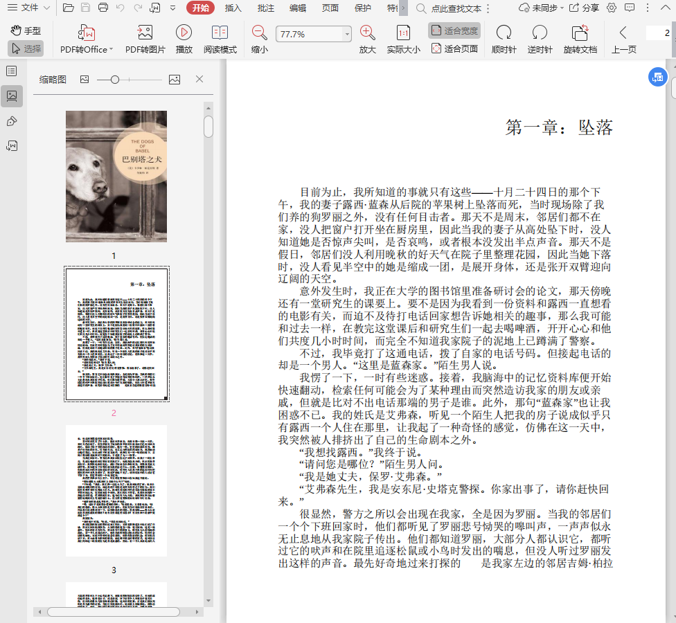
Task: Click the save icon
Action: coord(86,8)
